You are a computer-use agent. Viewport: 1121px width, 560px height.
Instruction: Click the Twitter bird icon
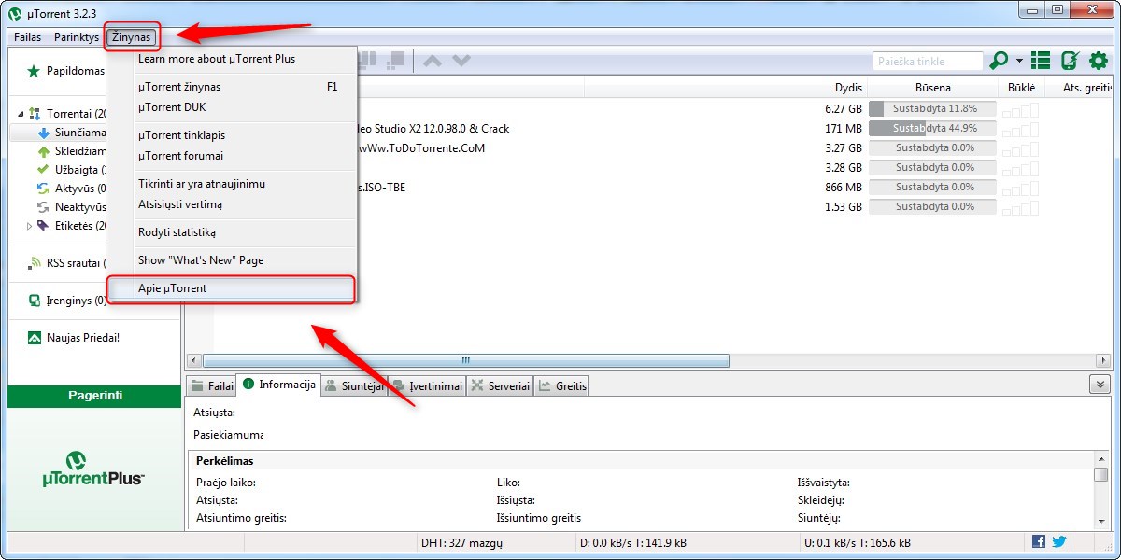[x=1058, y=541]
